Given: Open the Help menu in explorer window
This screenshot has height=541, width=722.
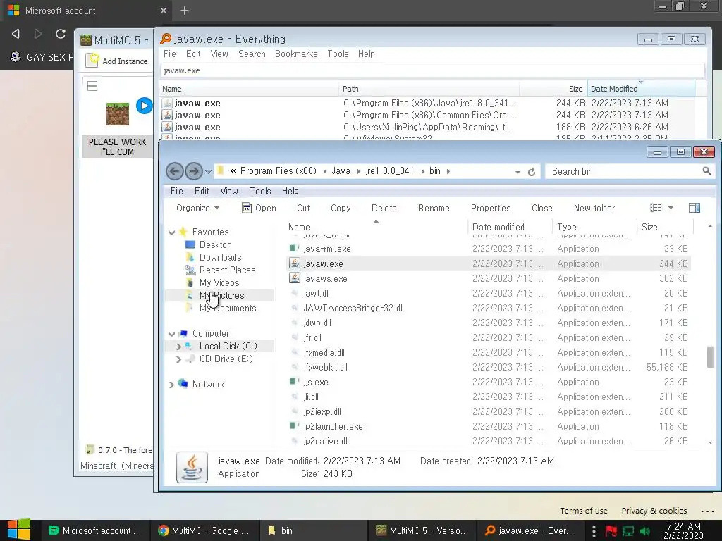Looking at the screenshot, I should click(x=290, y=191).
